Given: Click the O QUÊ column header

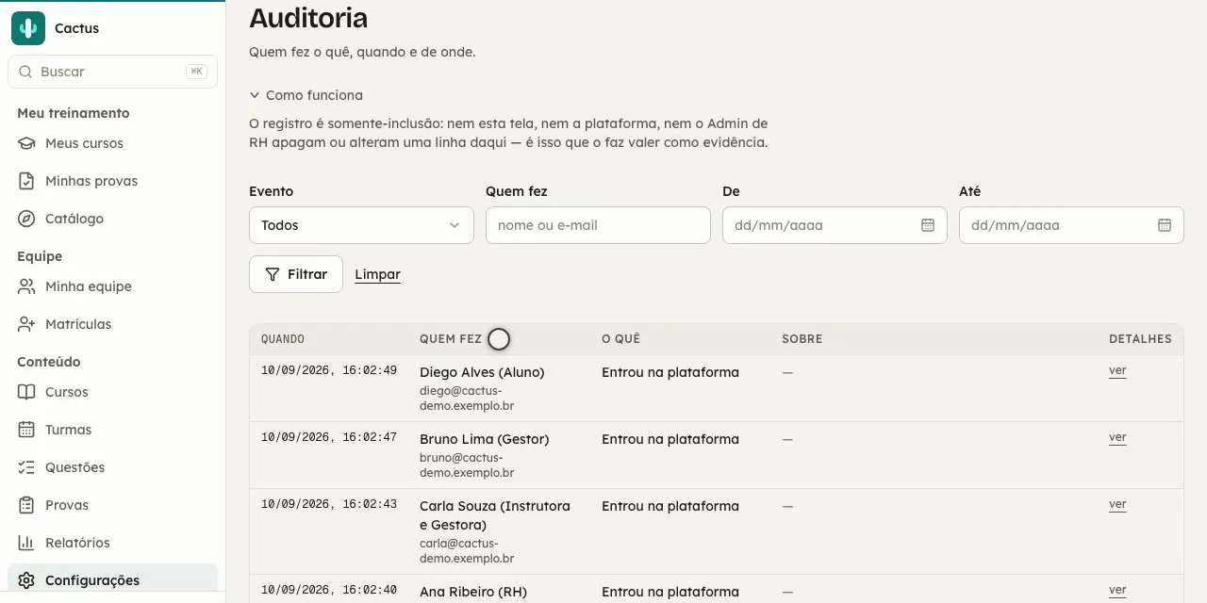Looking at the screenshot, I should (x=620, y=339).
